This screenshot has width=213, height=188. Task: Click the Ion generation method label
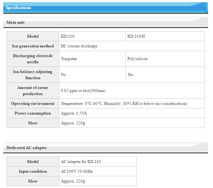coord(33,46)
